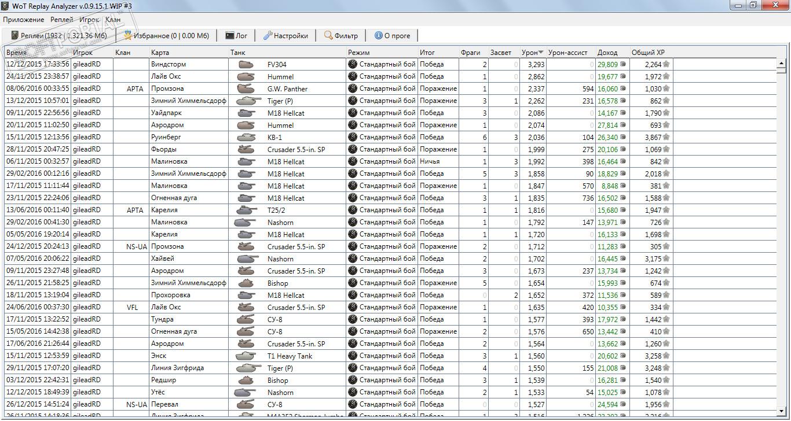This screenshot has width=791, height=421.
Task: Select the Уайдпарк map cell
Action: (x=189, y=113)
